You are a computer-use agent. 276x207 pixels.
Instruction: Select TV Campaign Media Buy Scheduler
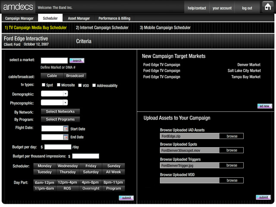(36, 28)
